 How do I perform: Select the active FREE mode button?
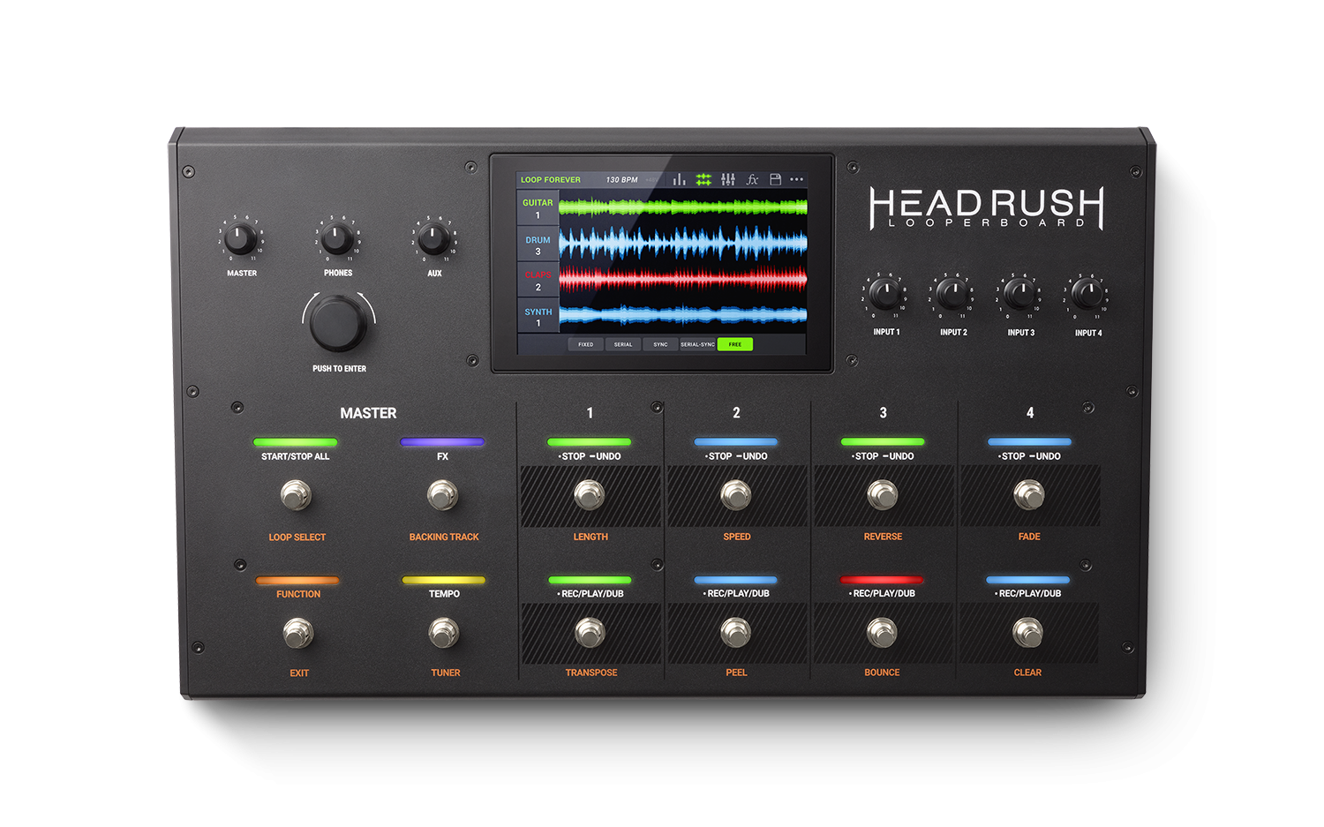click(x=734, y=344)
